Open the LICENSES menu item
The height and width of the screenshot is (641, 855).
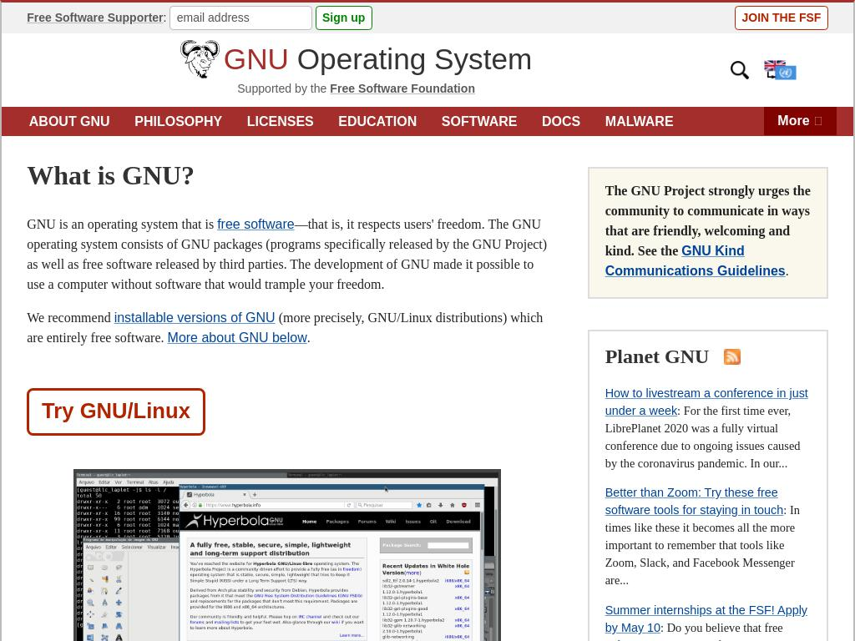[281, 121]
